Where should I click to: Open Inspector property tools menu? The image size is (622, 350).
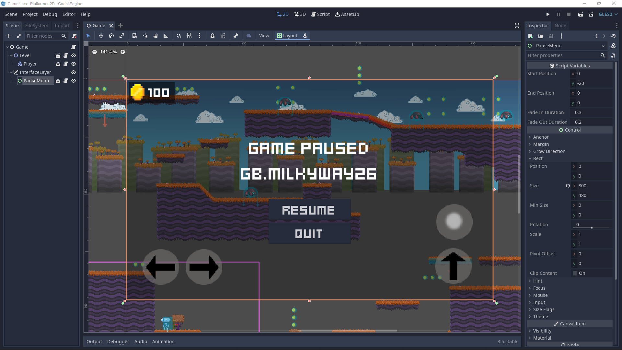613,55
